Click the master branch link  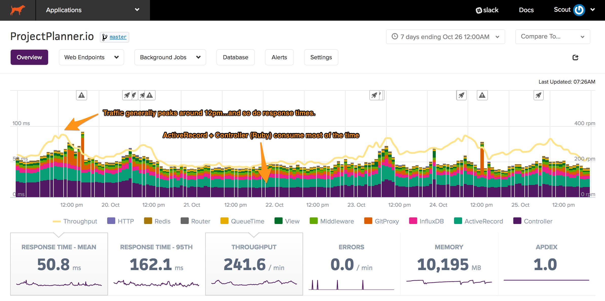tap(118, 37)
